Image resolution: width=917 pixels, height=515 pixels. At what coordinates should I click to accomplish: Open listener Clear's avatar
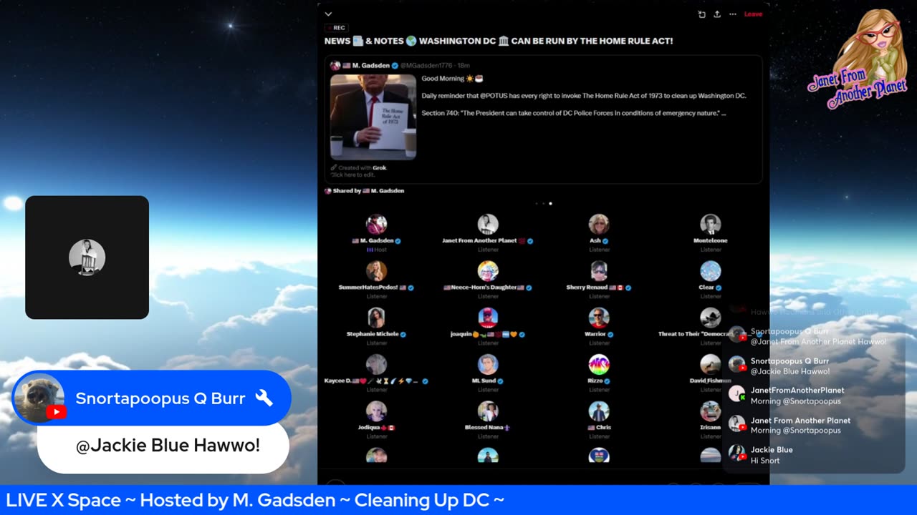(711, 271)
